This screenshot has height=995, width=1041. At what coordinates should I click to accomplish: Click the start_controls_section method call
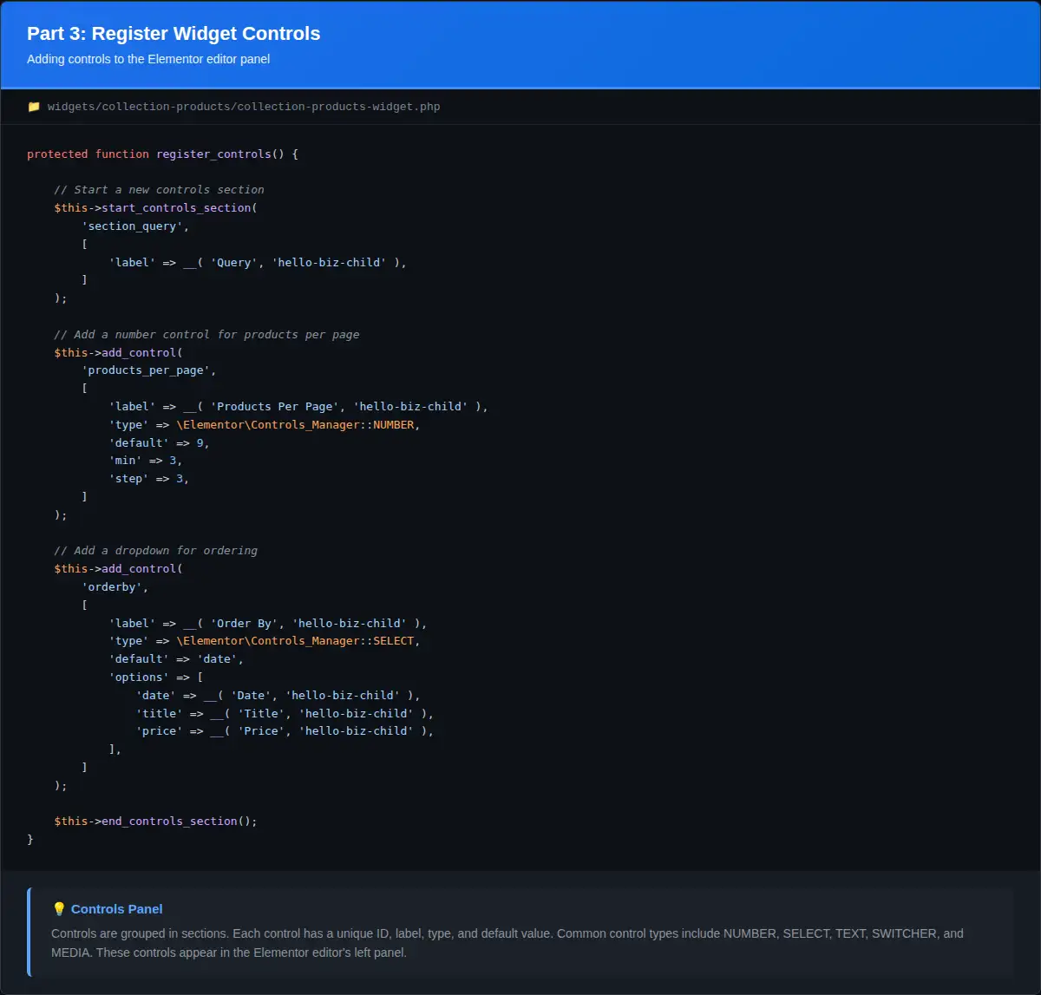pos(176,208)
